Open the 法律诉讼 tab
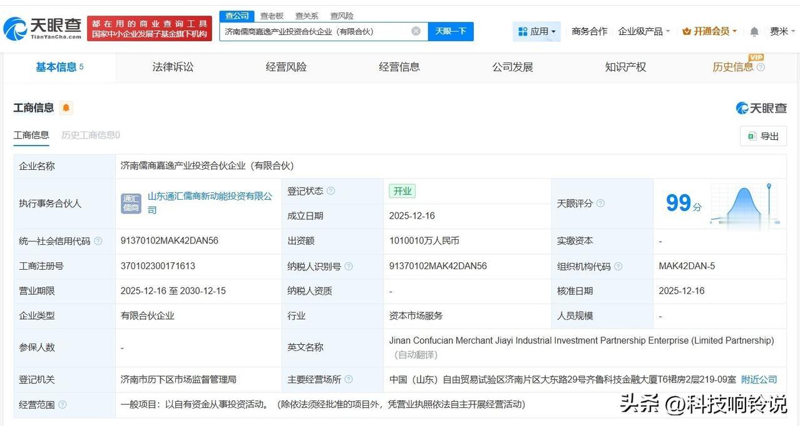The width and height of the screenshot is (800, 426). coord(172,67)
